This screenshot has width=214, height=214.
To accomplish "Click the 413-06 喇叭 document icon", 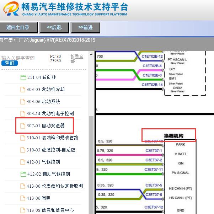I will (23, 198).
